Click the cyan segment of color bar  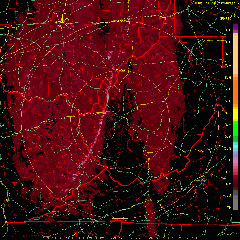pos(235,147)
